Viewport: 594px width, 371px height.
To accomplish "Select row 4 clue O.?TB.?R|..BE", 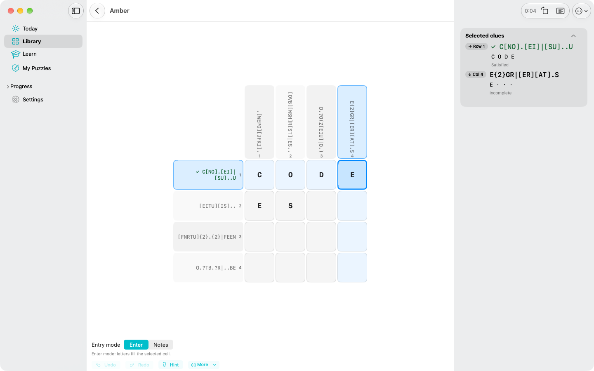I will pos(208,268).
